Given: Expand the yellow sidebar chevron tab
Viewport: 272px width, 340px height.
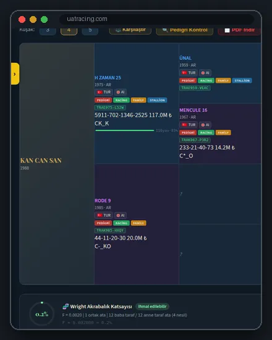Looking at the screenshot, I should tap(15, 74).
